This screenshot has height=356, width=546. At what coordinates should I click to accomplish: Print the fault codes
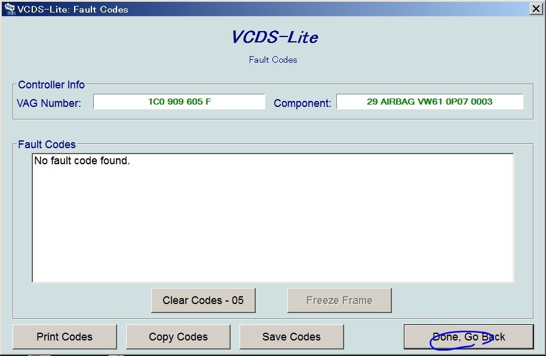coord(65,337)
